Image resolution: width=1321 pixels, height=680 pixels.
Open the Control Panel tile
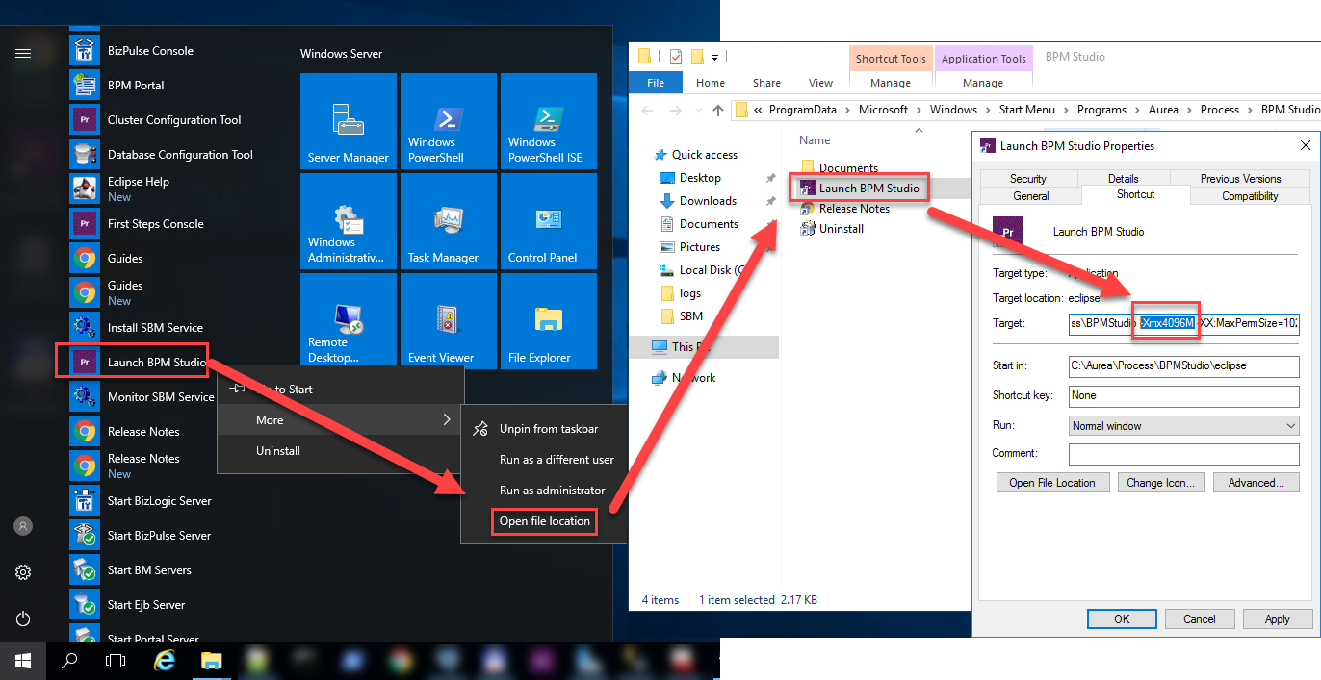[x=549, y=221]
